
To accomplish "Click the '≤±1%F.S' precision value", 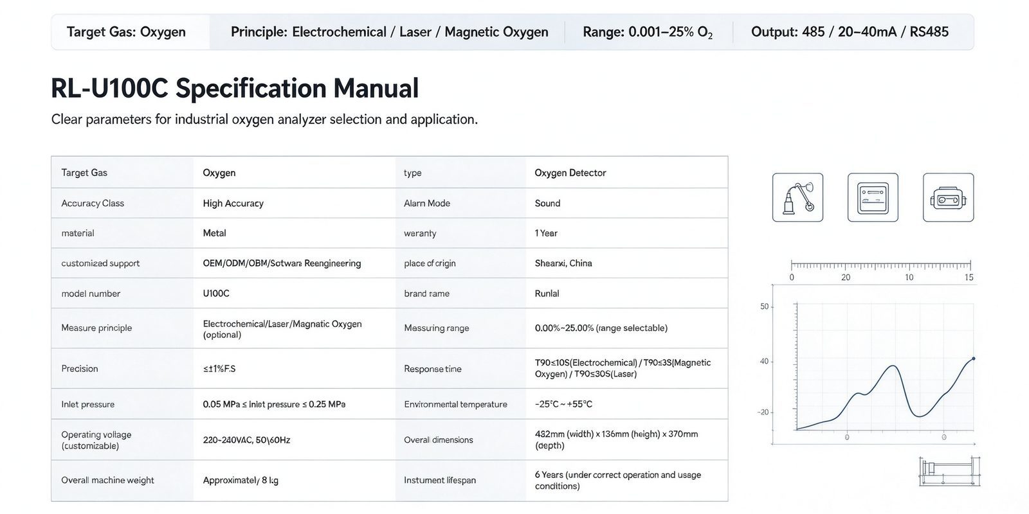I will pyautogui.click(x=219, y=369).
